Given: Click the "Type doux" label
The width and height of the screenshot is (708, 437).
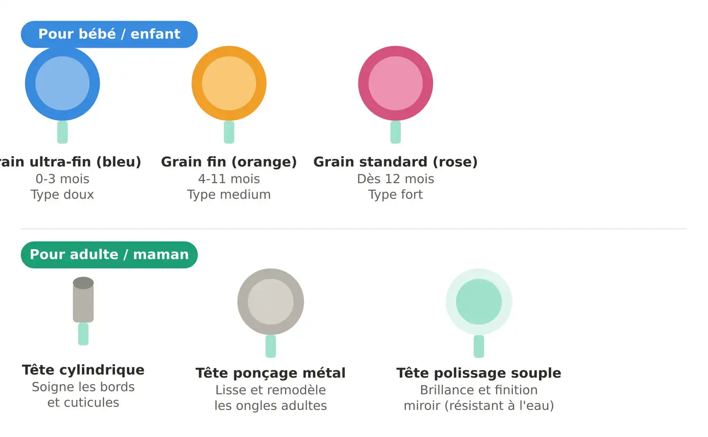Looking at the screenshot, I should click(62, 195).
